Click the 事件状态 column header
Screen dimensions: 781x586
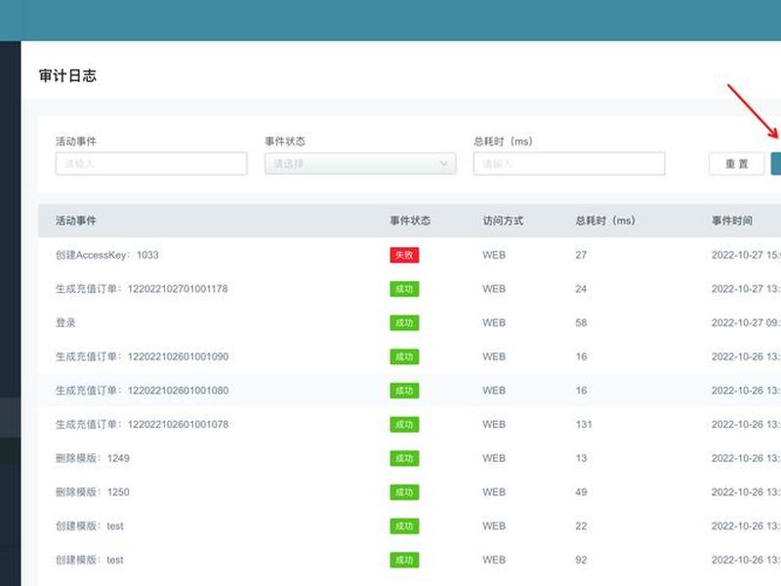click(410, 221)
